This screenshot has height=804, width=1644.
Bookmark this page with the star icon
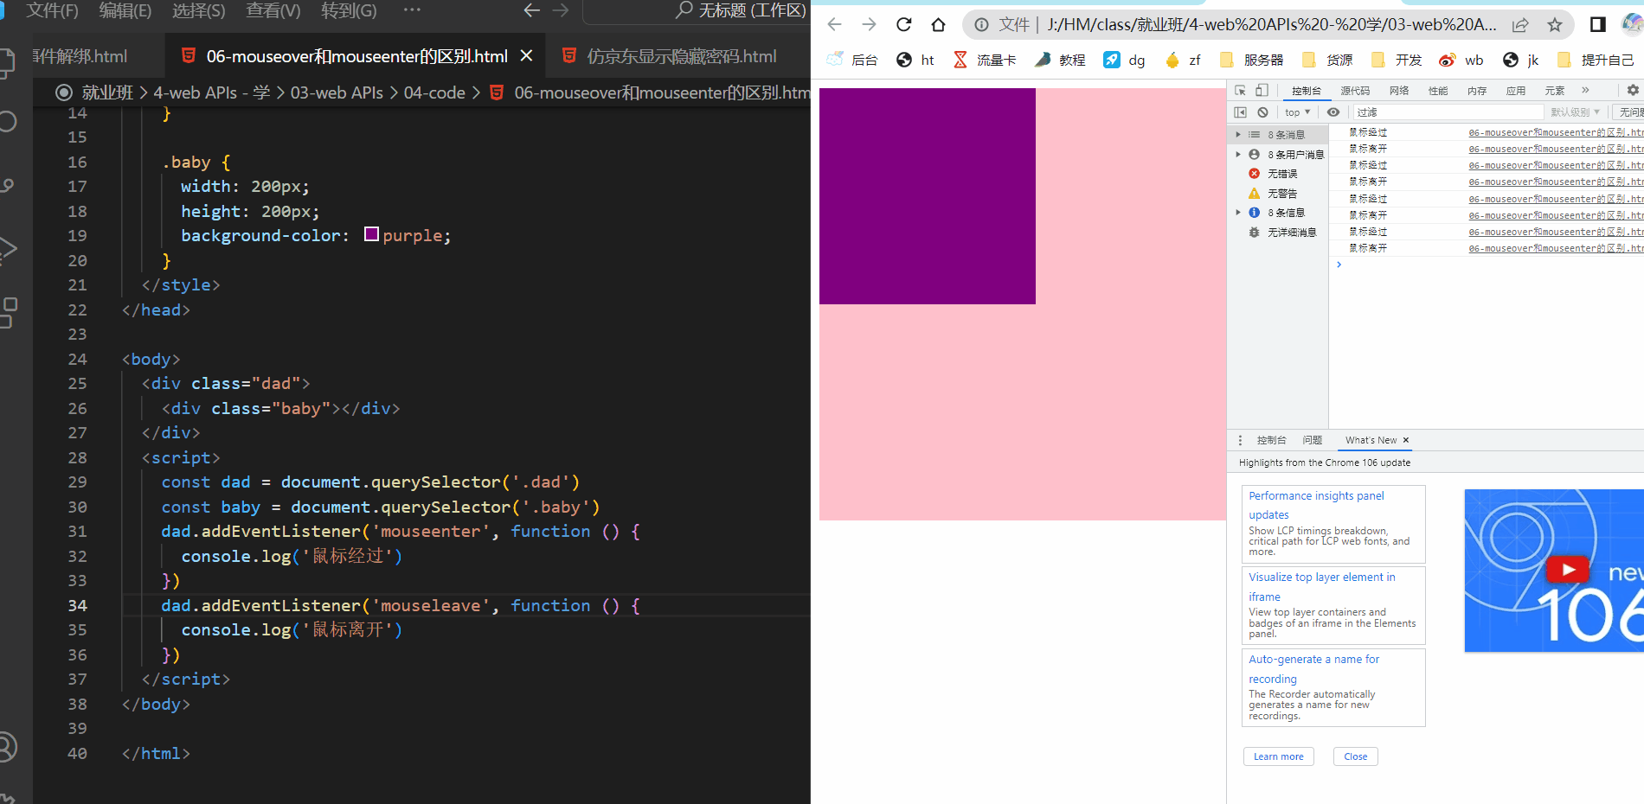(x=1555, y=25)
